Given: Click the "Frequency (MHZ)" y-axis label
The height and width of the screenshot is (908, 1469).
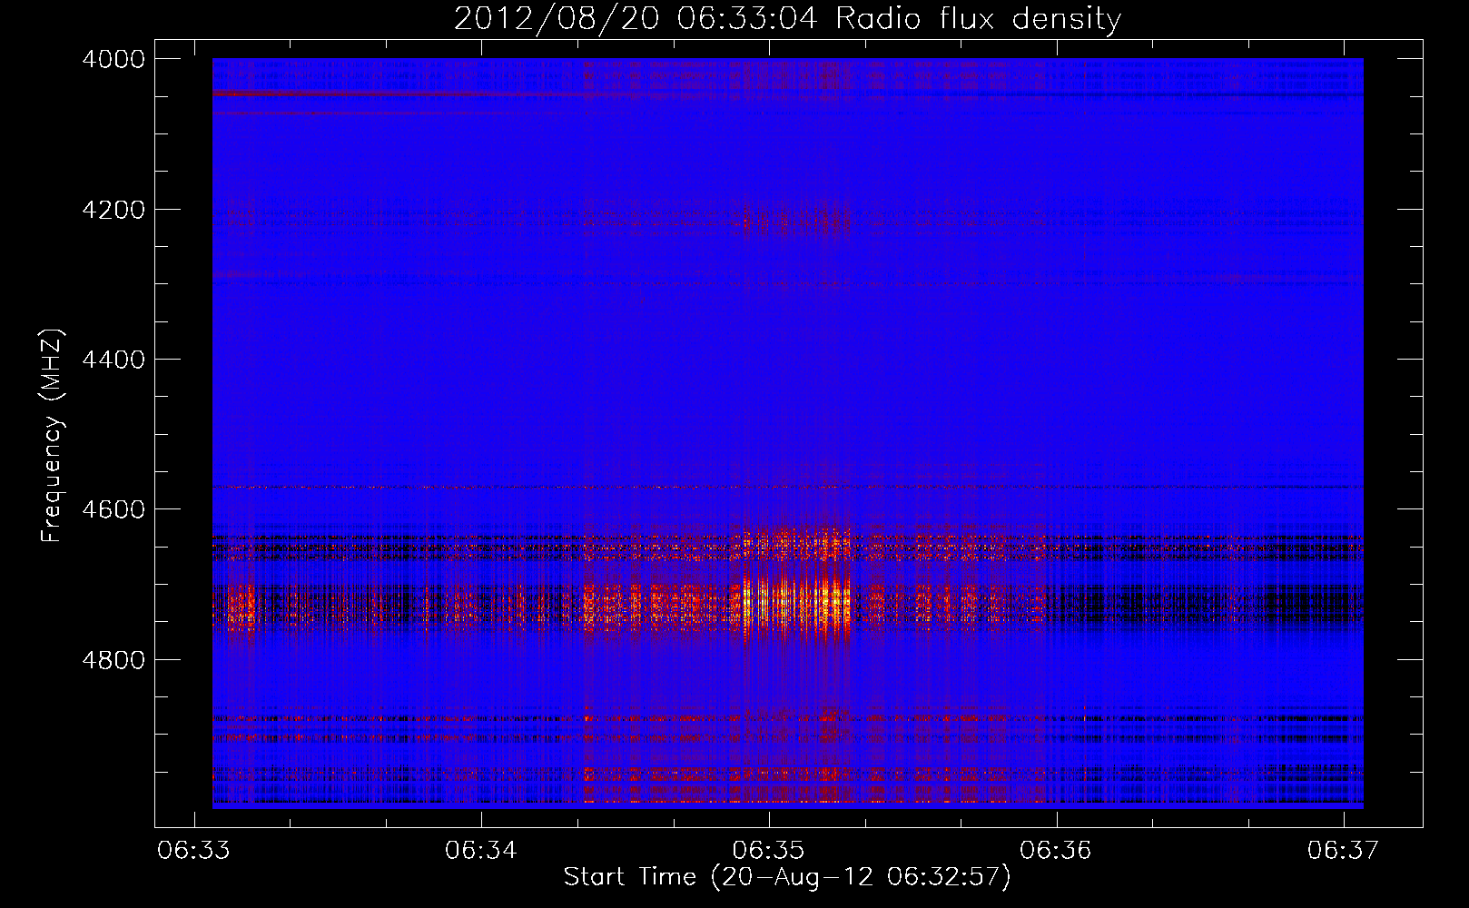Looking at the screenshot, I should pos(53,436).
